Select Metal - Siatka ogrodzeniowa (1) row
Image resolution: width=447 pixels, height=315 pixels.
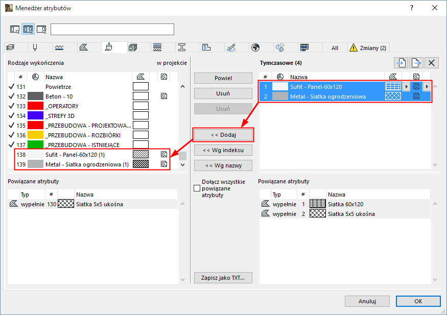pos(93,164)
